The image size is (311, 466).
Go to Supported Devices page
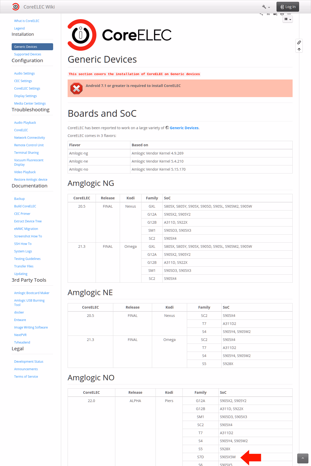point(27,54)
